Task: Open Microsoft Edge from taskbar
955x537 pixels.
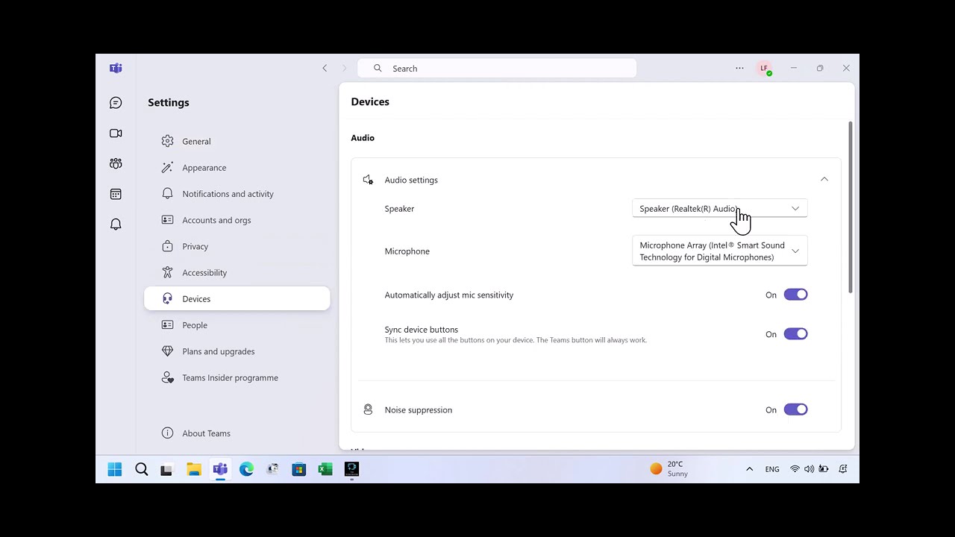Action: pos(246,469)
